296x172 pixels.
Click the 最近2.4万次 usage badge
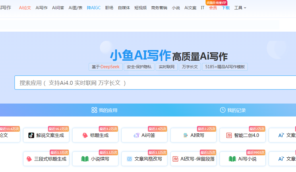tap(157, 129)
